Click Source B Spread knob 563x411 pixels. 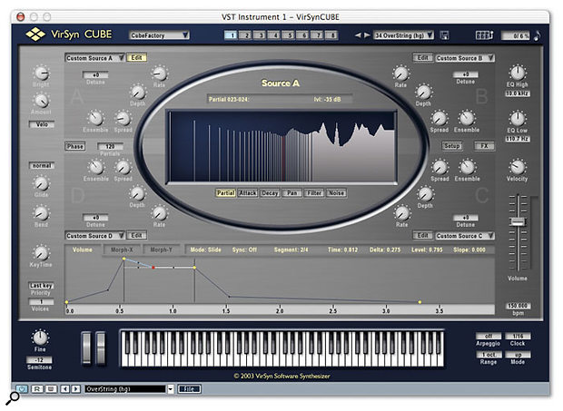[x=440, y=119]
